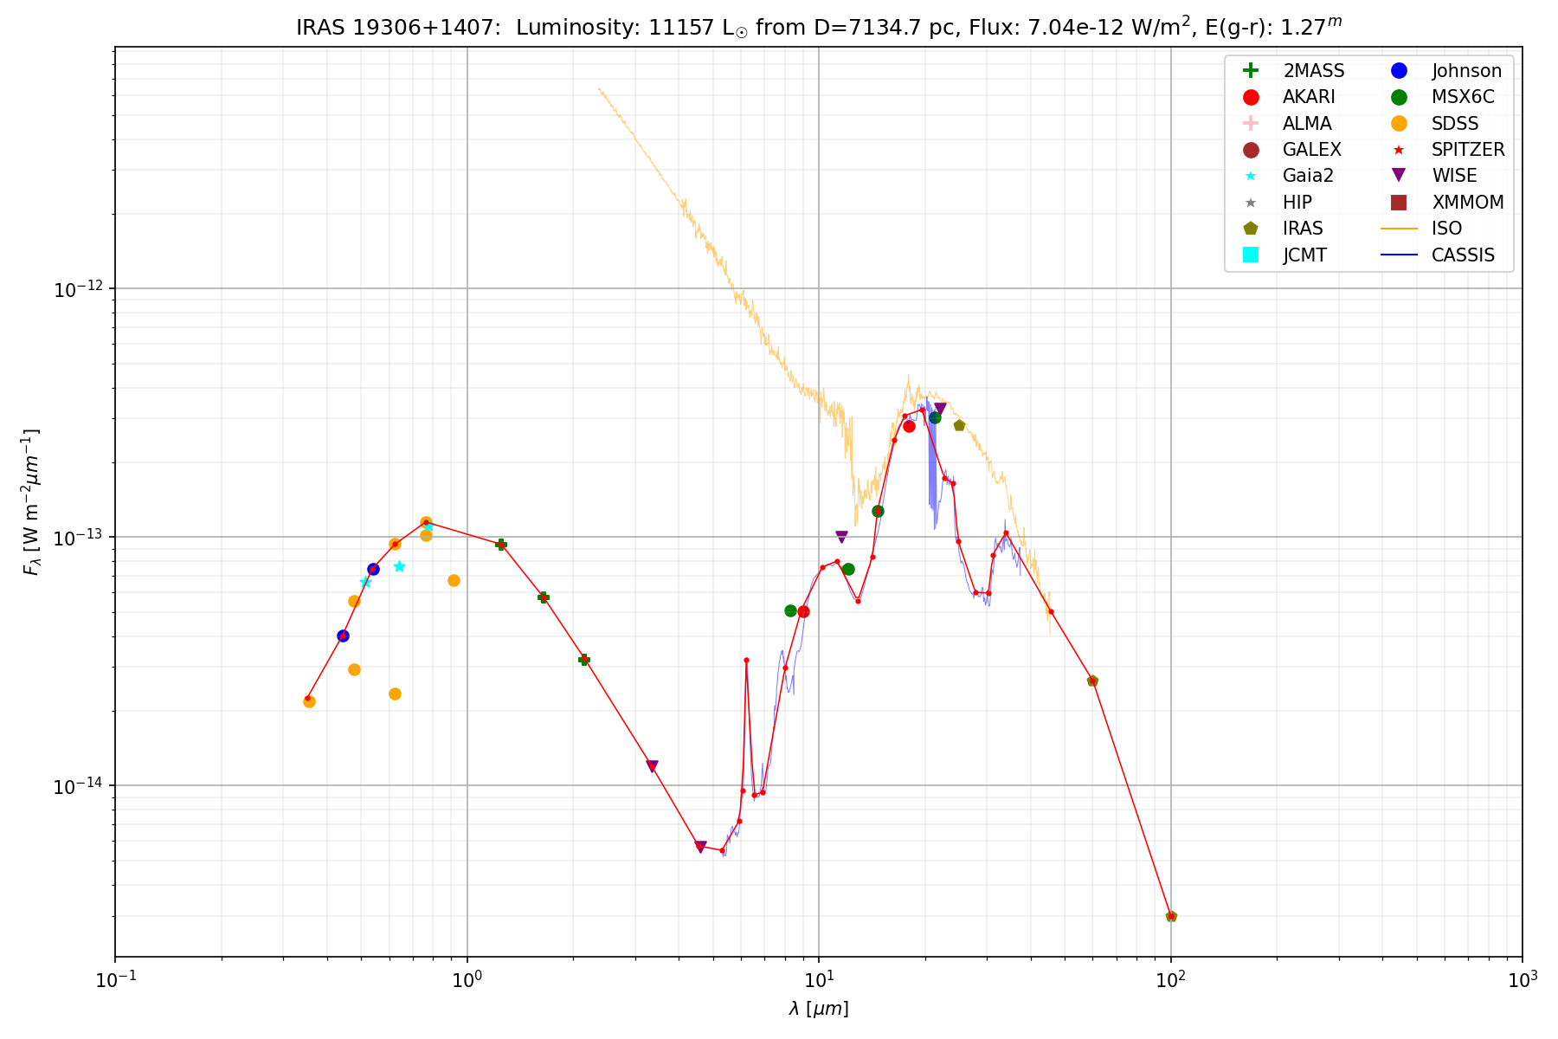Click the IRAS data point at 100 µm
Screen dimensions: 1558x1039
1171,916
